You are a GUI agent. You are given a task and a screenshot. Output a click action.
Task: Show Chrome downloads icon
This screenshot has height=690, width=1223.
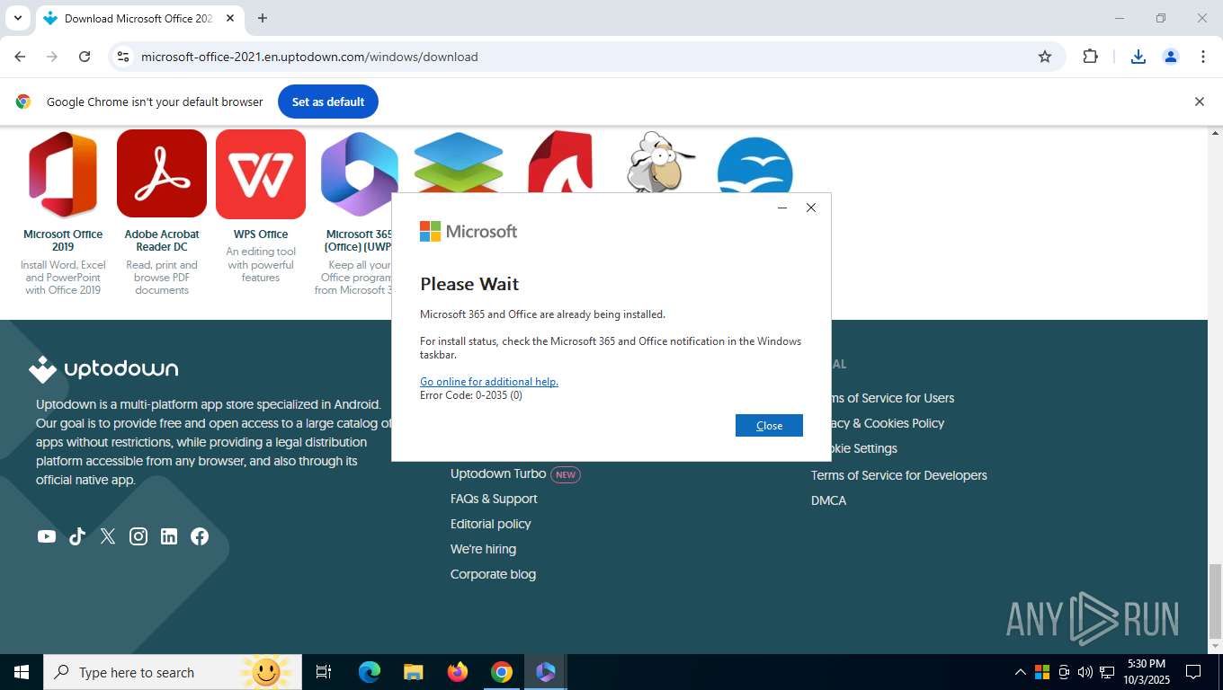pos(1138,57)
